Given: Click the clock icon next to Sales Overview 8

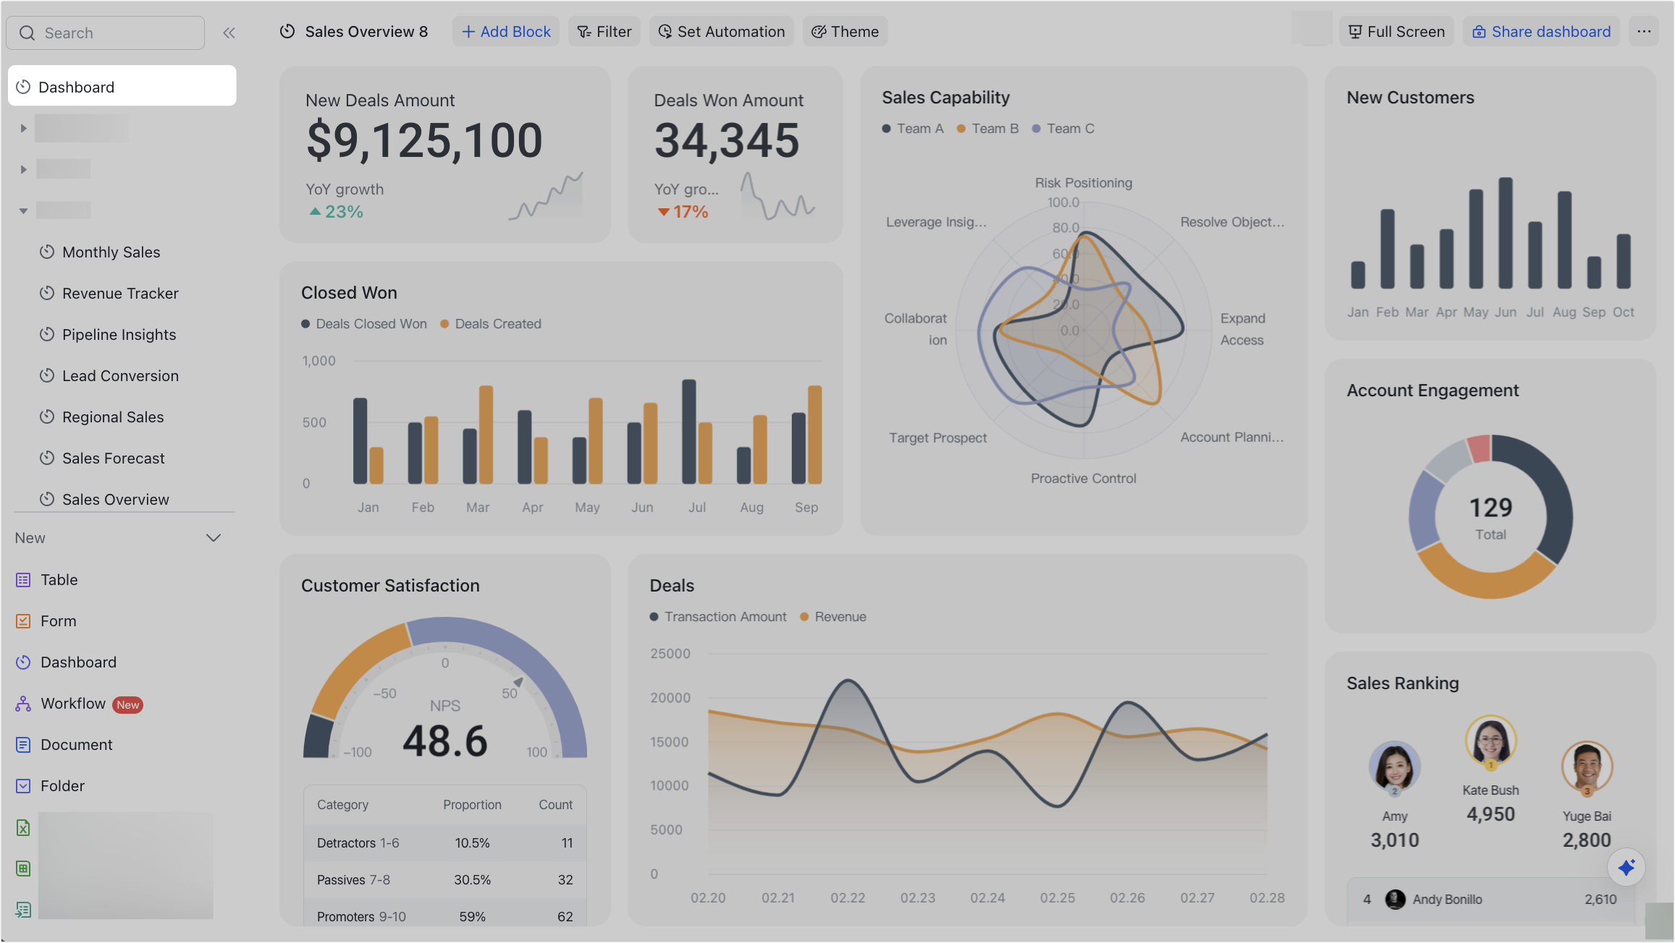Looking at the screenshot, I should click(x=287, y=31).
